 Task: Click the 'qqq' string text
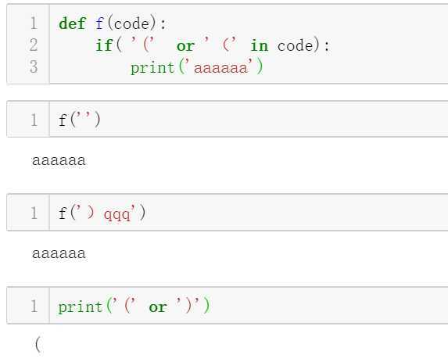[116, 214]
